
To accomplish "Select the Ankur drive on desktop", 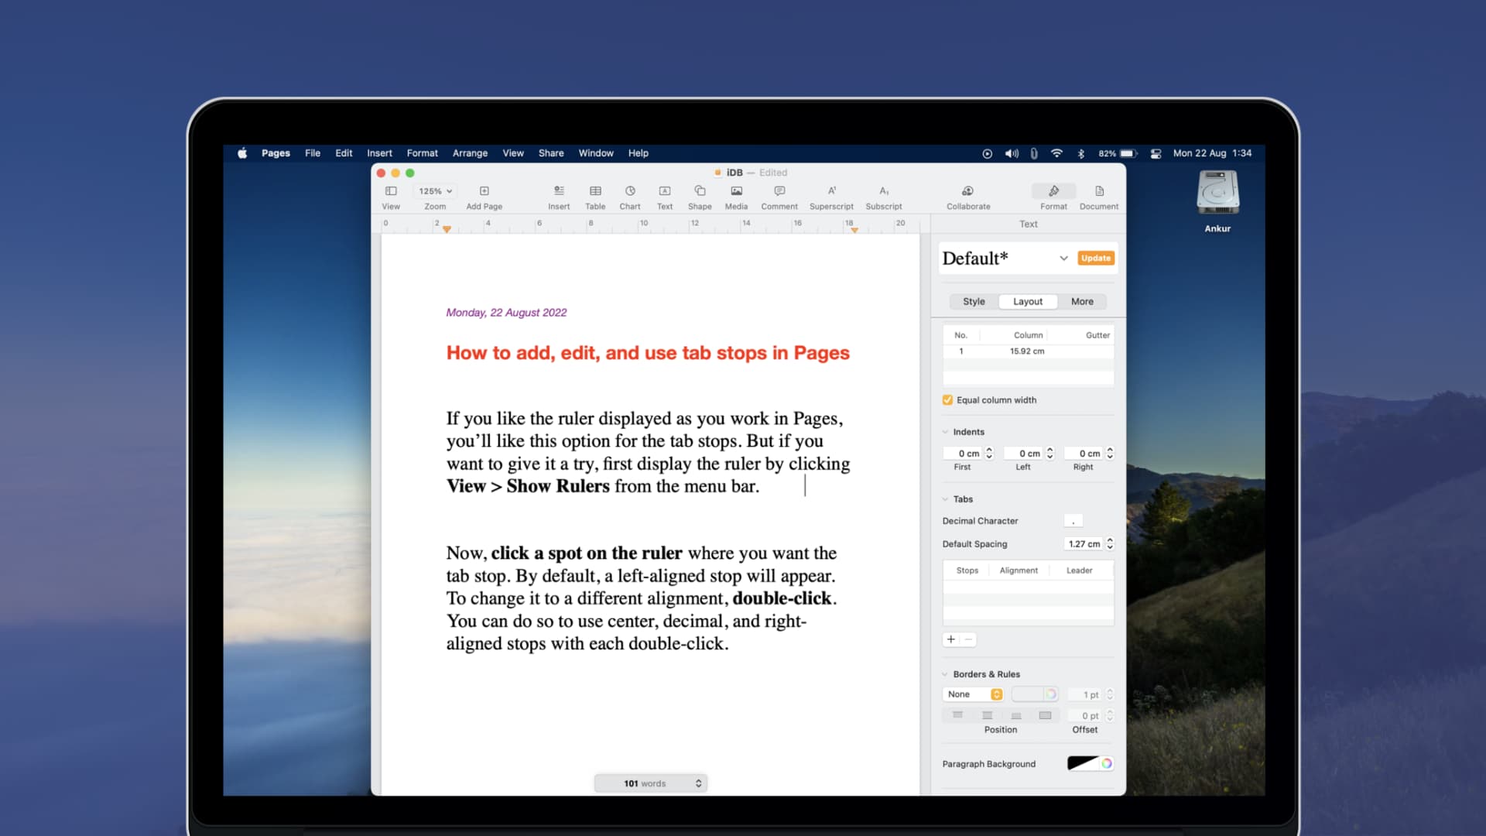I will coord(1217,201).
